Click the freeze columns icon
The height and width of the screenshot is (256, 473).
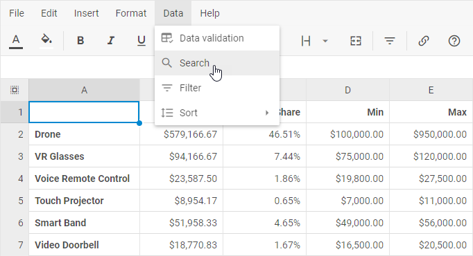[x=306, y=41]
